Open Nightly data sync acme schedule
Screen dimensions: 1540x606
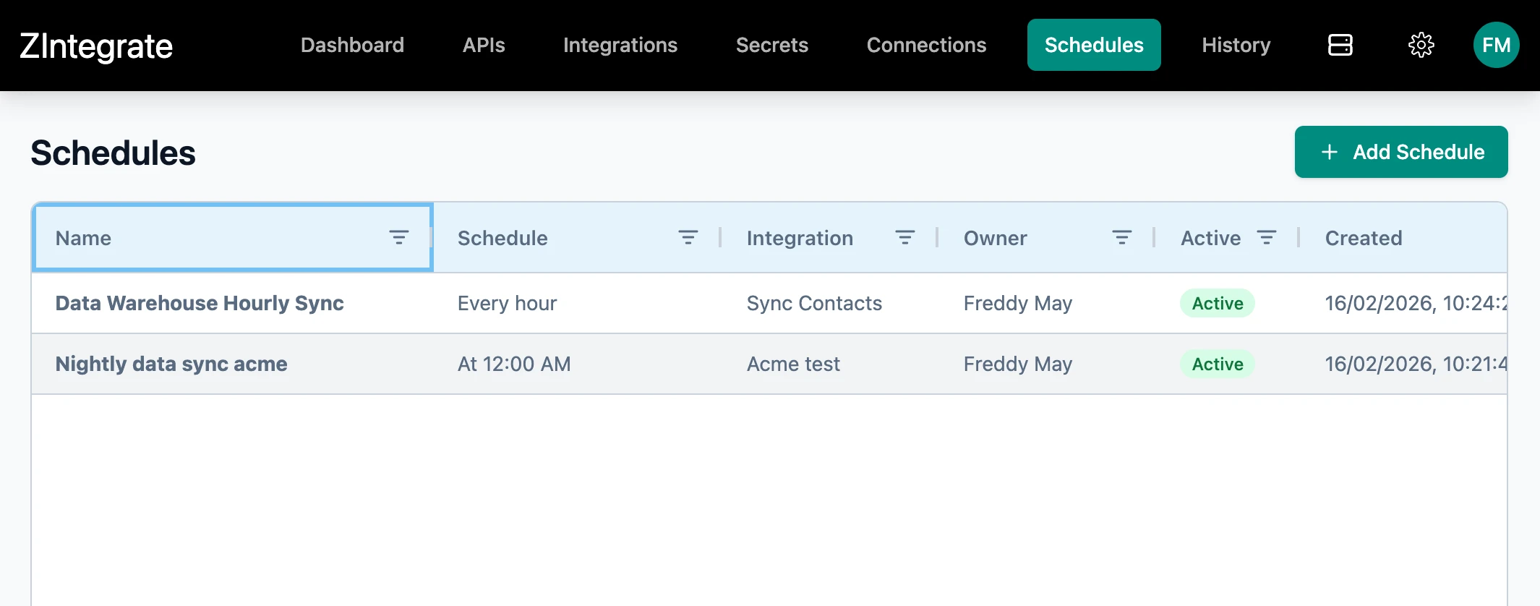[x=171, y=364]
